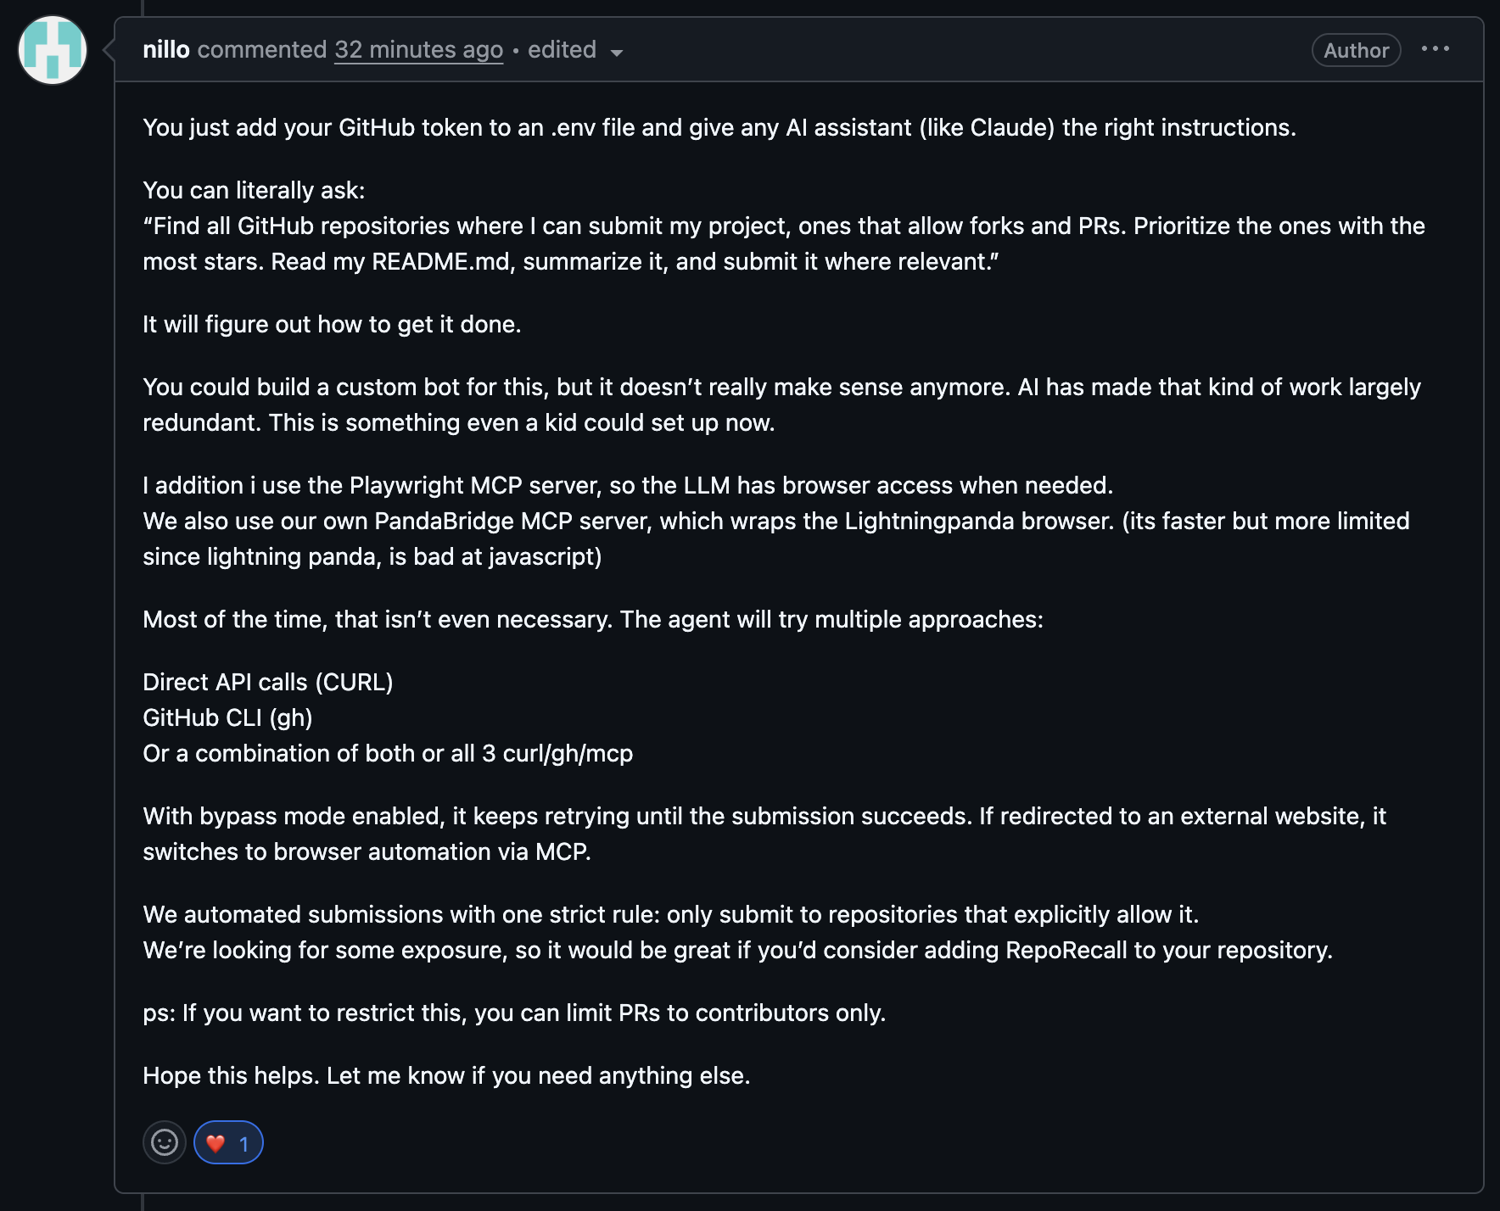Toggle the heart reaction on the comment
The width and height of the screenshot is (1500, 1211).
(x=228, y=1143)
